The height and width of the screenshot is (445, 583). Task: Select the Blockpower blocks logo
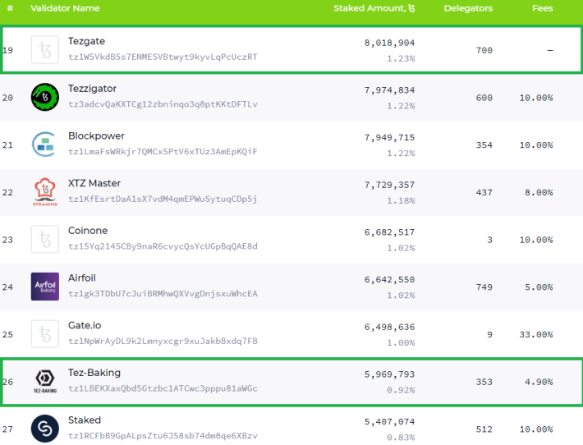click(45, 145)
